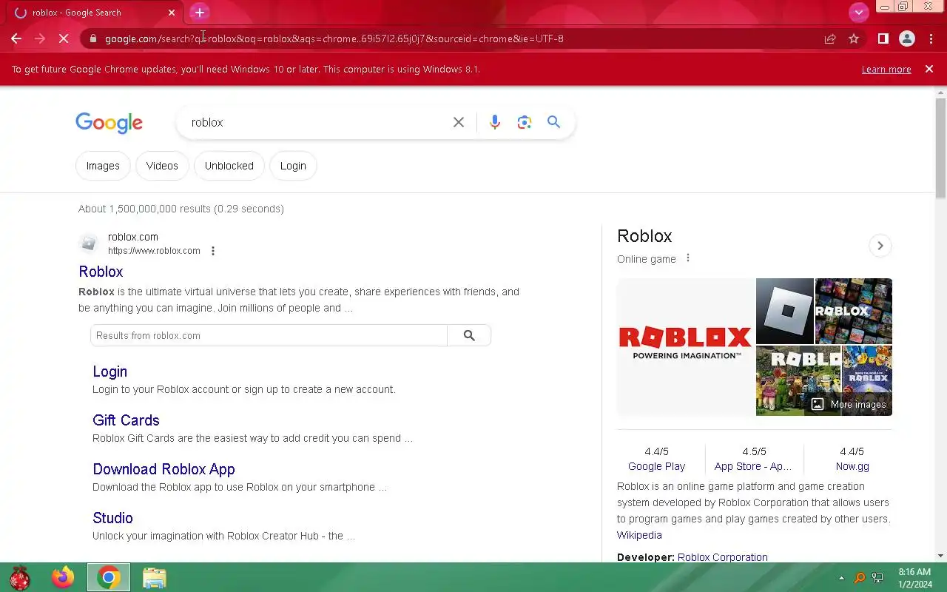Switch to Images results
Viewport: 947px width, 592px height.
[103, 166]
